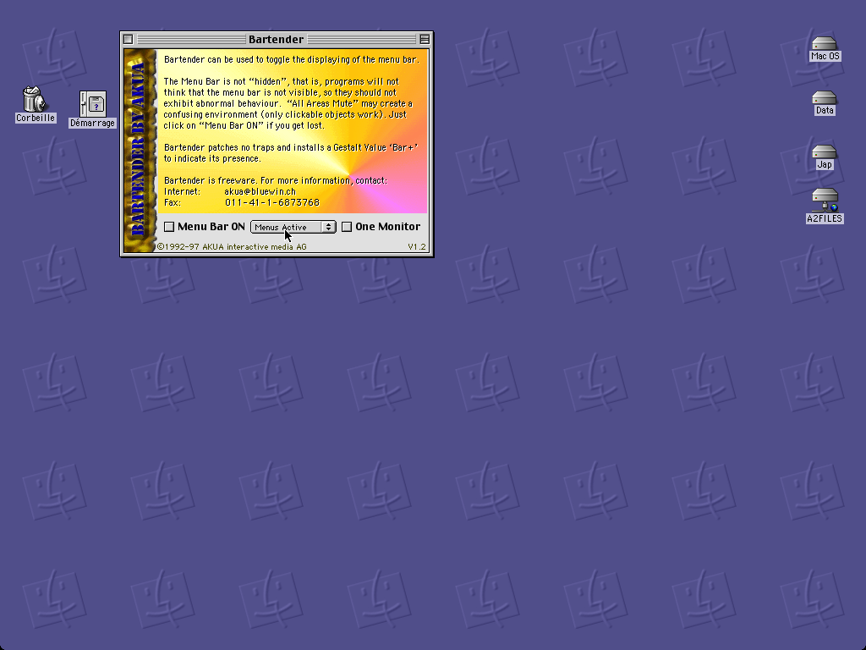Open the Menus Active popup menu

pyautogui.click(x=293, y=227)
